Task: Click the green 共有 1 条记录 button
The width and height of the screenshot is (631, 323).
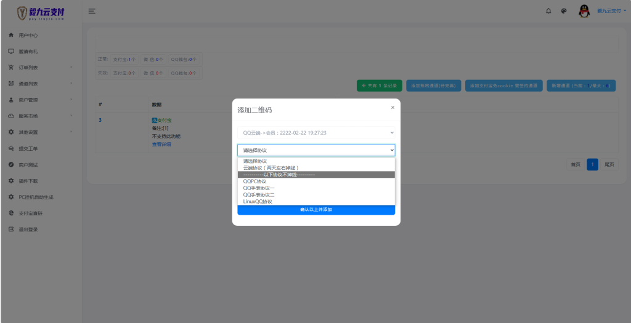Action: [380, 86]
